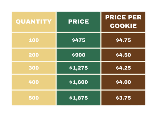Select the 500 quantity cell
Image resolution: width=157 pixels, height=117 pixels.
[x=34, y=98]
